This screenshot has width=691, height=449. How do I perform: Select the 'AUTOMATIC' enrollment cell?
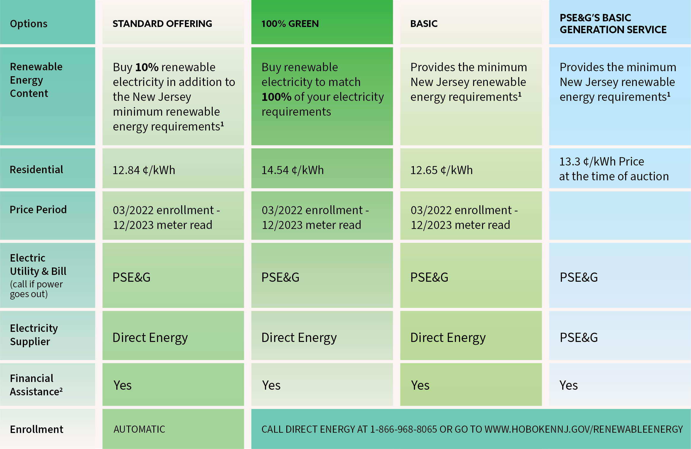click(x=173, y=429)
